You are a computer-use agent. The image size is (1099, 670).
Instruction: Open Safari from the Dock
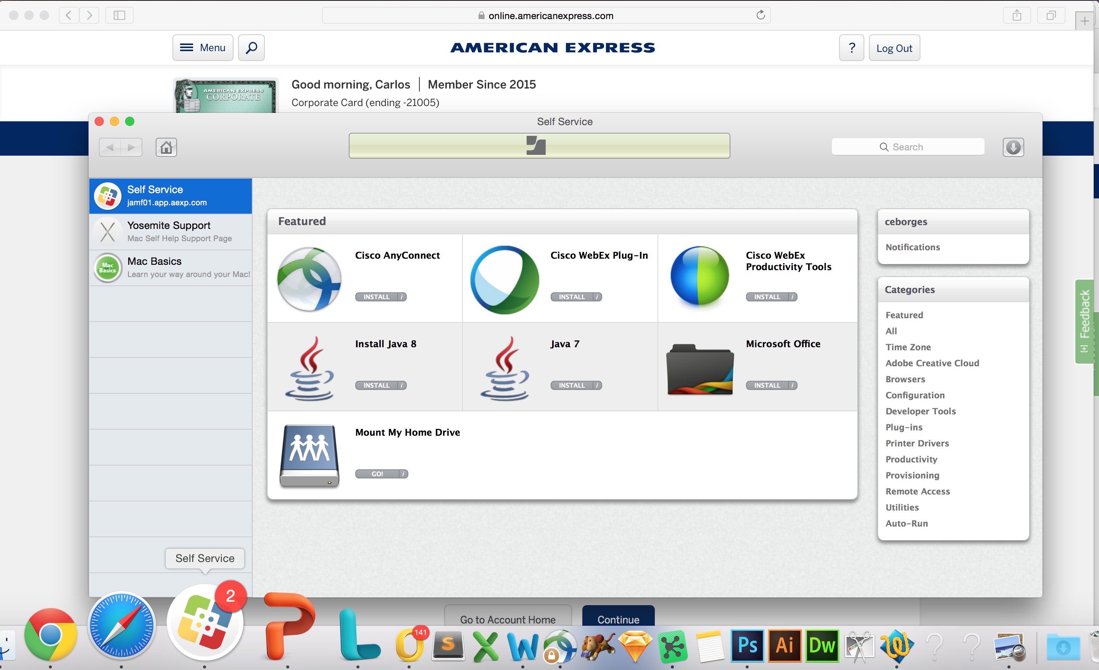[x=121, y=626]
